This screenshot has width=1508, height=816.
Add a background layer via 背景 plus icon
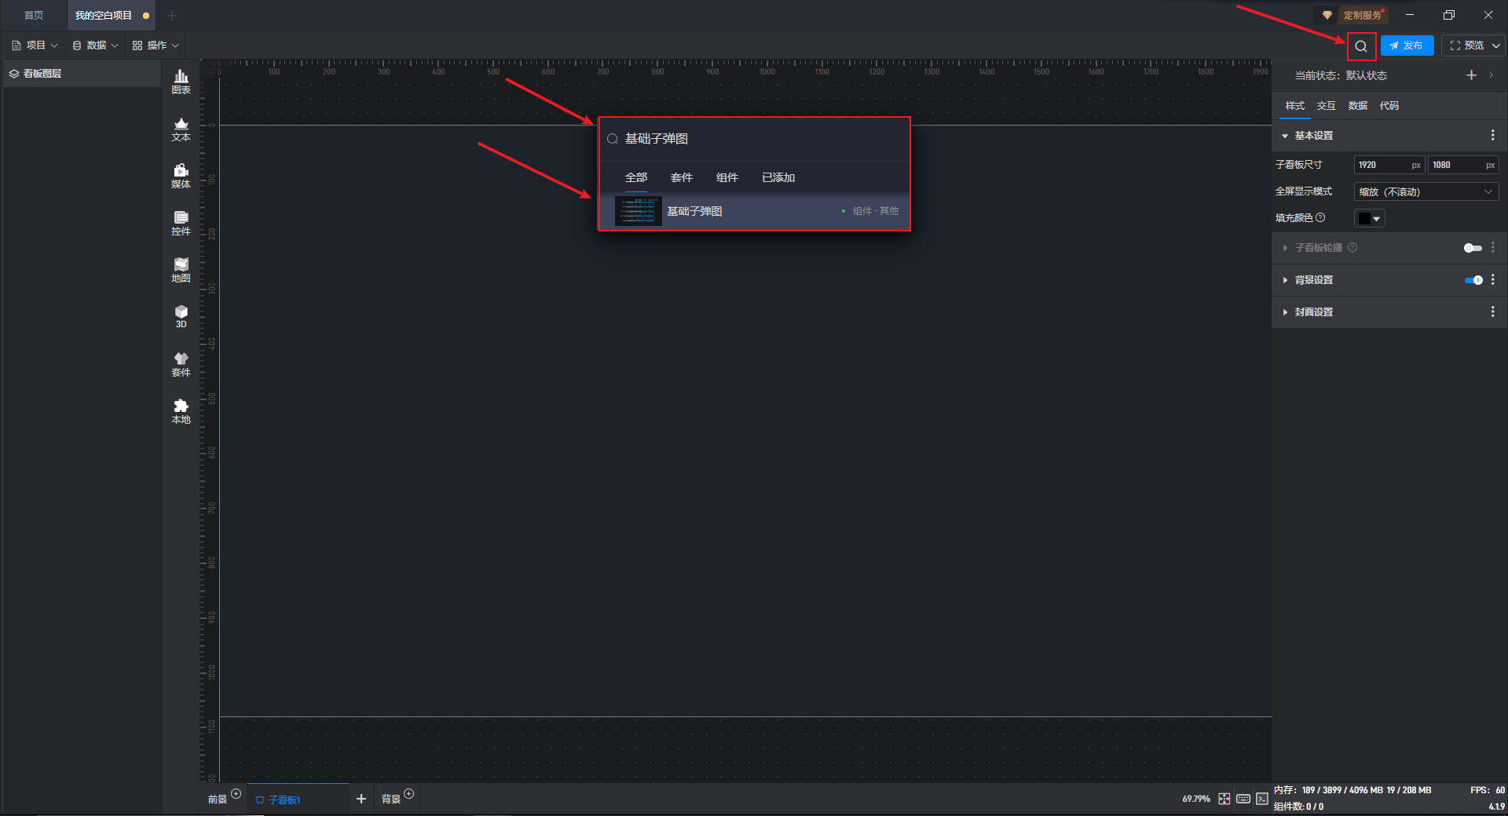click(408, 794)
